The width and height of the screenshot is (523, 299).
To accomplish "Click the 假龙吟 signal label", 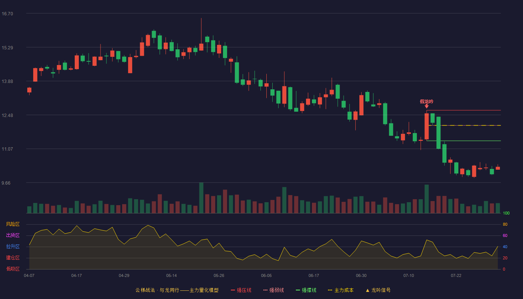I will coord(427,101).
